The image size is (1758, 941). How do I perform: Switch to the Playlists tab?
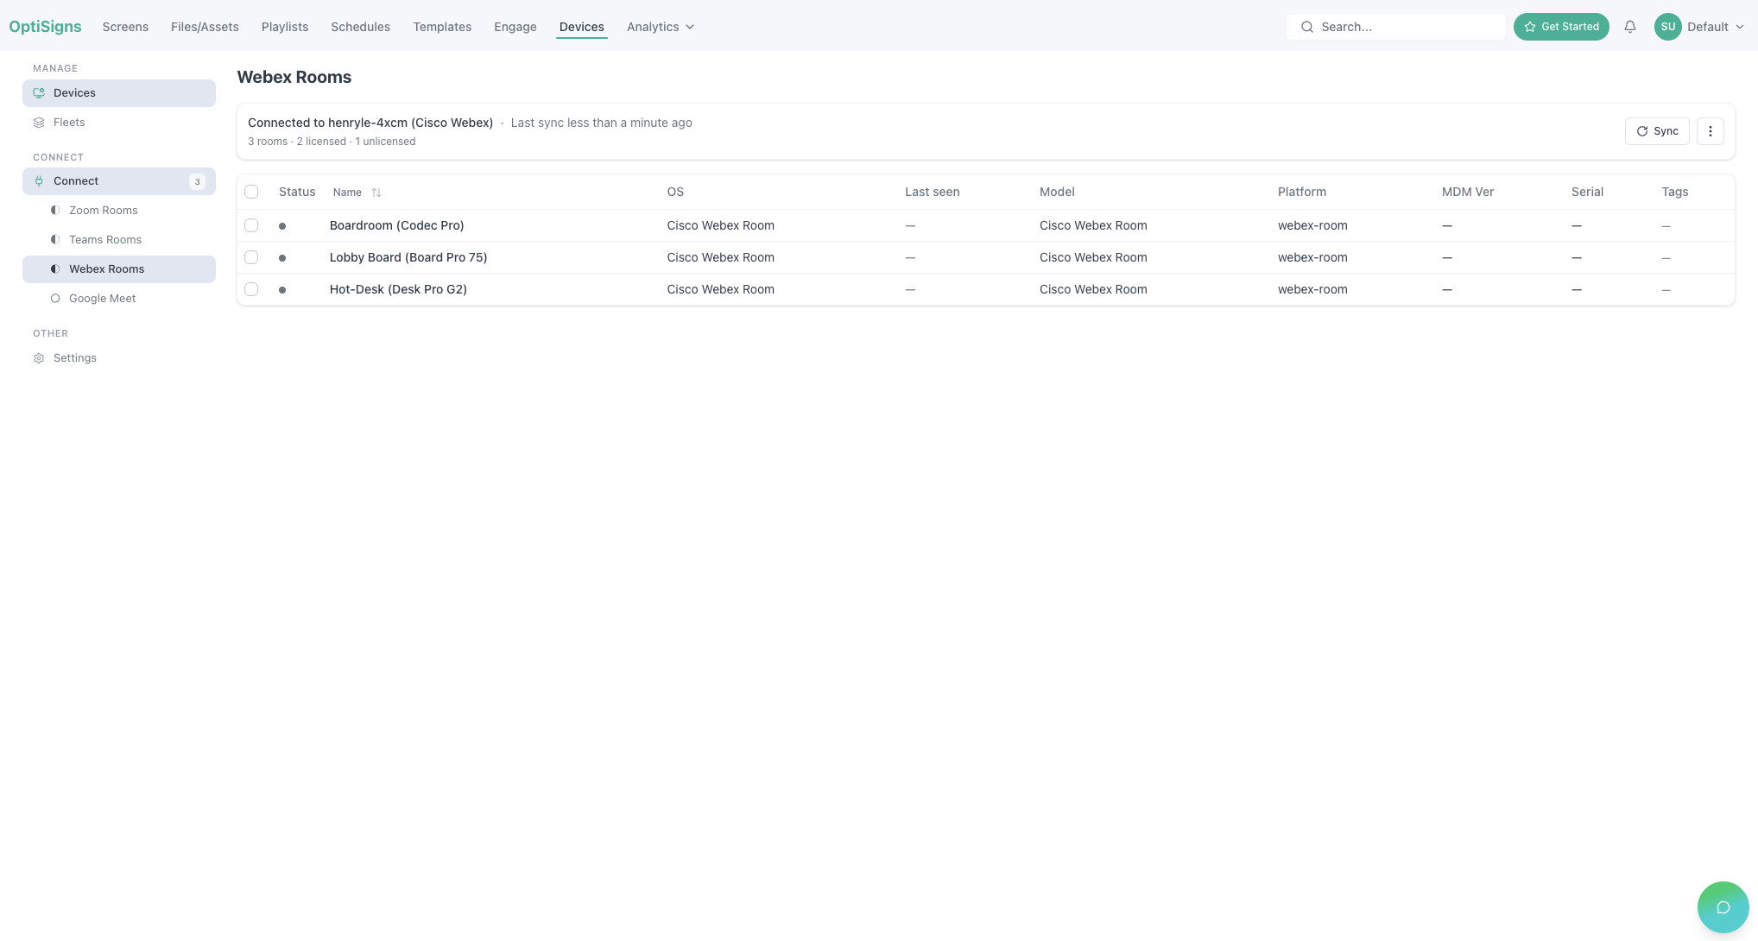(x=285, y=27)
